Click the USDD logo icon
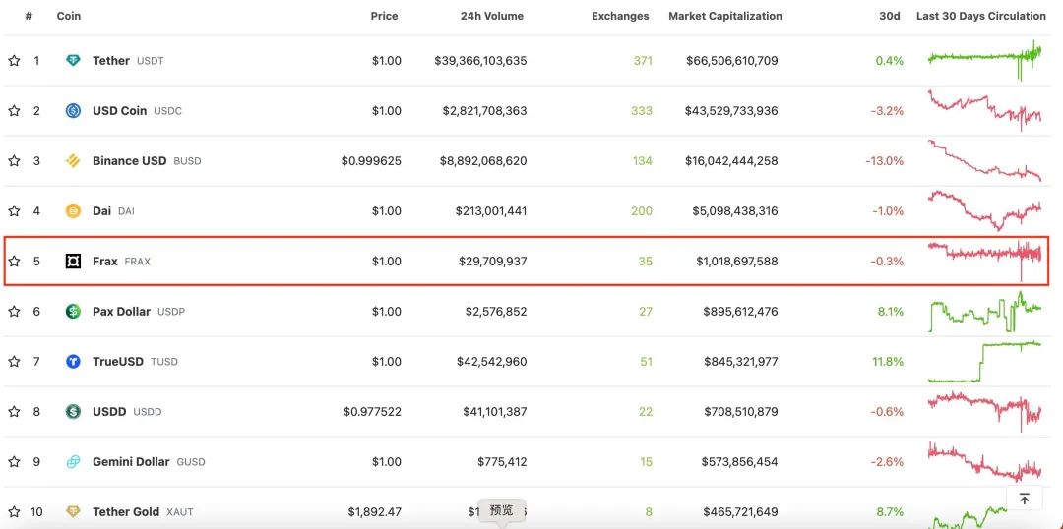This screenshot has height=529, width=1063. tap(73, 412)
